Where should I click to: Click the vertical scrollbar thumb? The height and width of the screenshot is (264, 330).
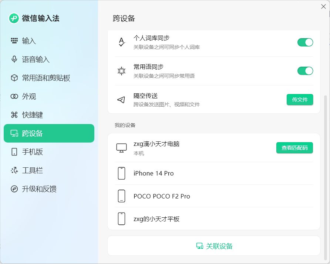pyautogui.click(x=326, y=178)
